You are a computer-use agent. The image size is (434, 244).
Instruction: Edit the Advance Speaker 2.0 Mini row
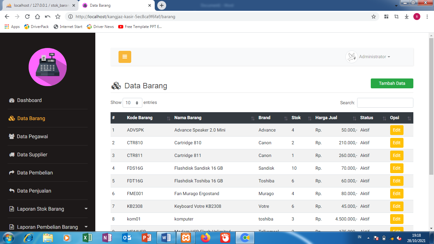click(x=397, y=130)
